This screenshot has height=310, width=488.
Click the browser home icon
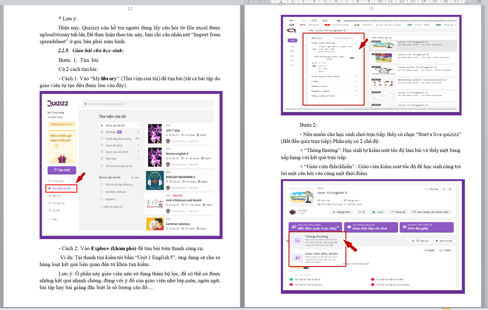(325, 21)
